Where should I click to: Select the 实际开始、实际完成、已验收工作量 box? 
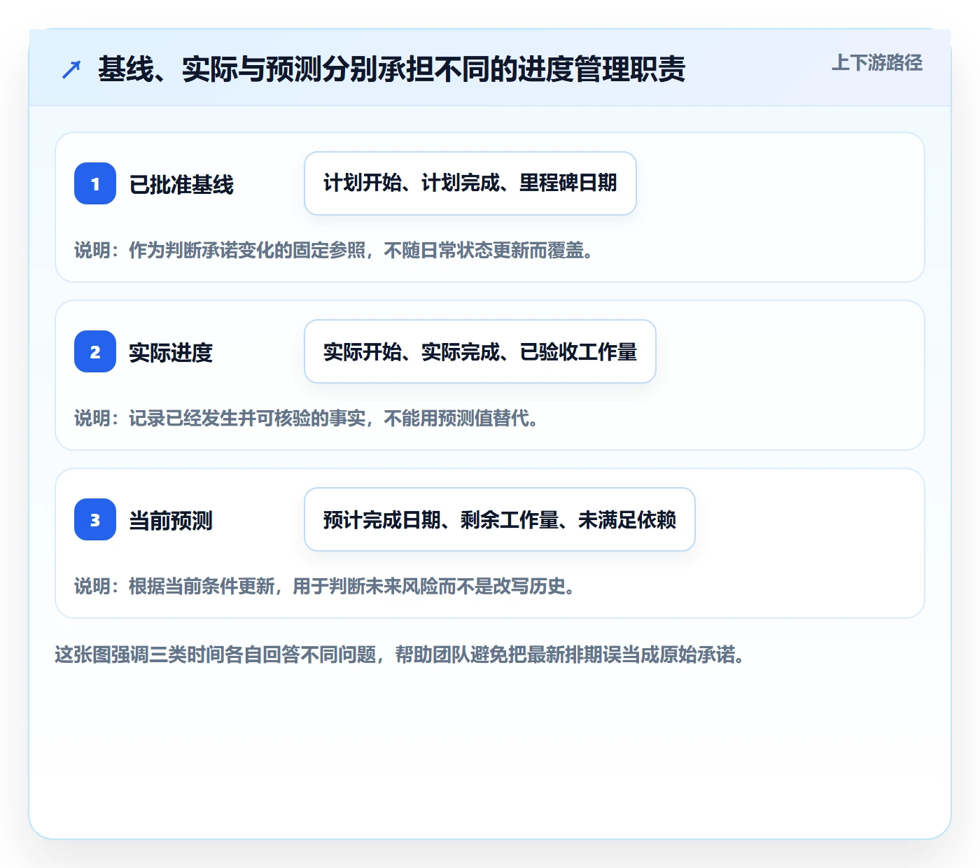480,351
